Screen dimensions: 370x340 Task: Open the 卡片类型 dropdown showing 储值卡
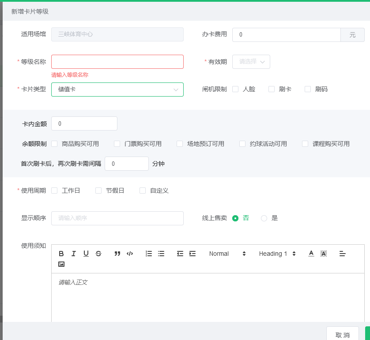[x=117, y=89]
